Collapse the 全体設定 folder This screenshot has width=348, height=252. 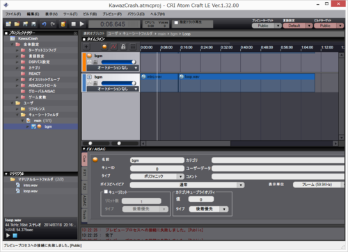click(x=12, y=44)
